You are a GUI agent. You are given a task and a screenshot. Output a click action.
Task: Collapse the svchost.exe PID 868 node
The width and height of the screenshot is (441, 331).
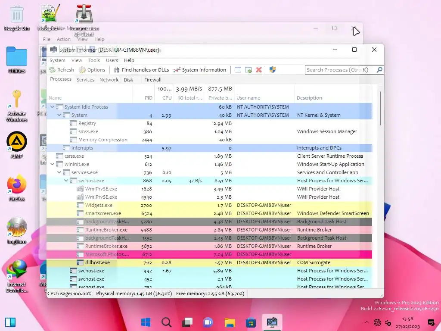tap(66, 181)
